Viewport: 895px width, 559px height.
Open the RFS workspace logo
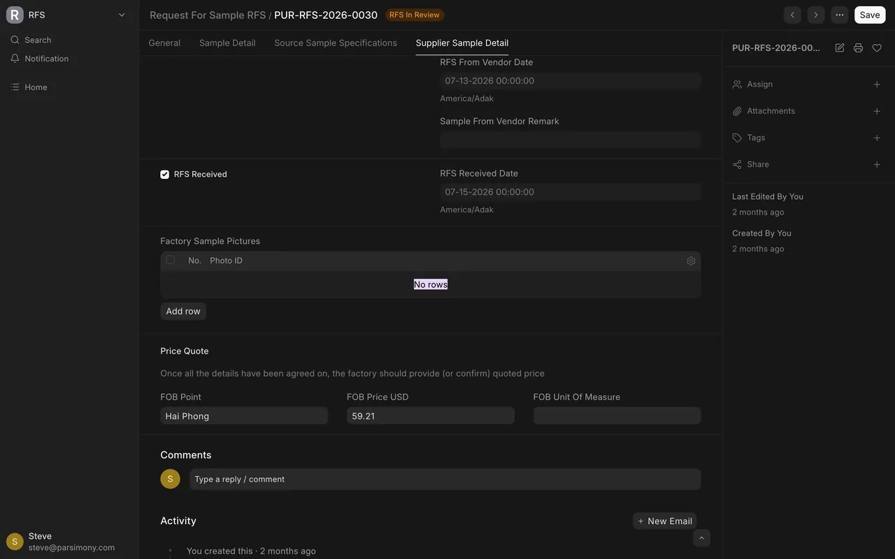(x=15, y=15)
